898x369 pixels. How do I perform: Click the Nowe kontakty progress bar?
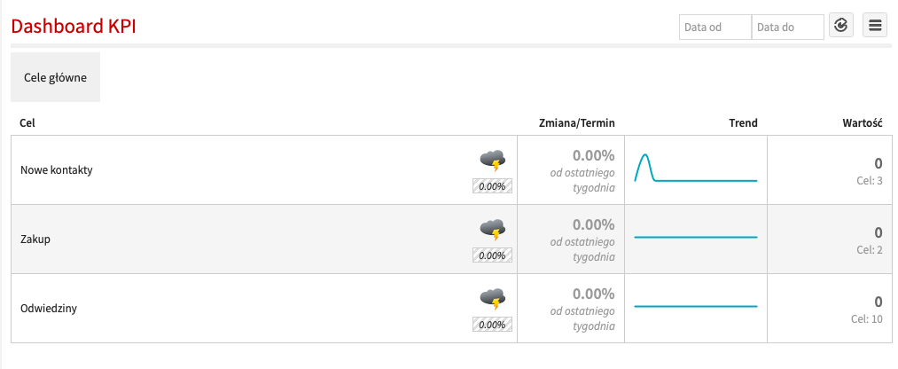click(x=492, y=186)
